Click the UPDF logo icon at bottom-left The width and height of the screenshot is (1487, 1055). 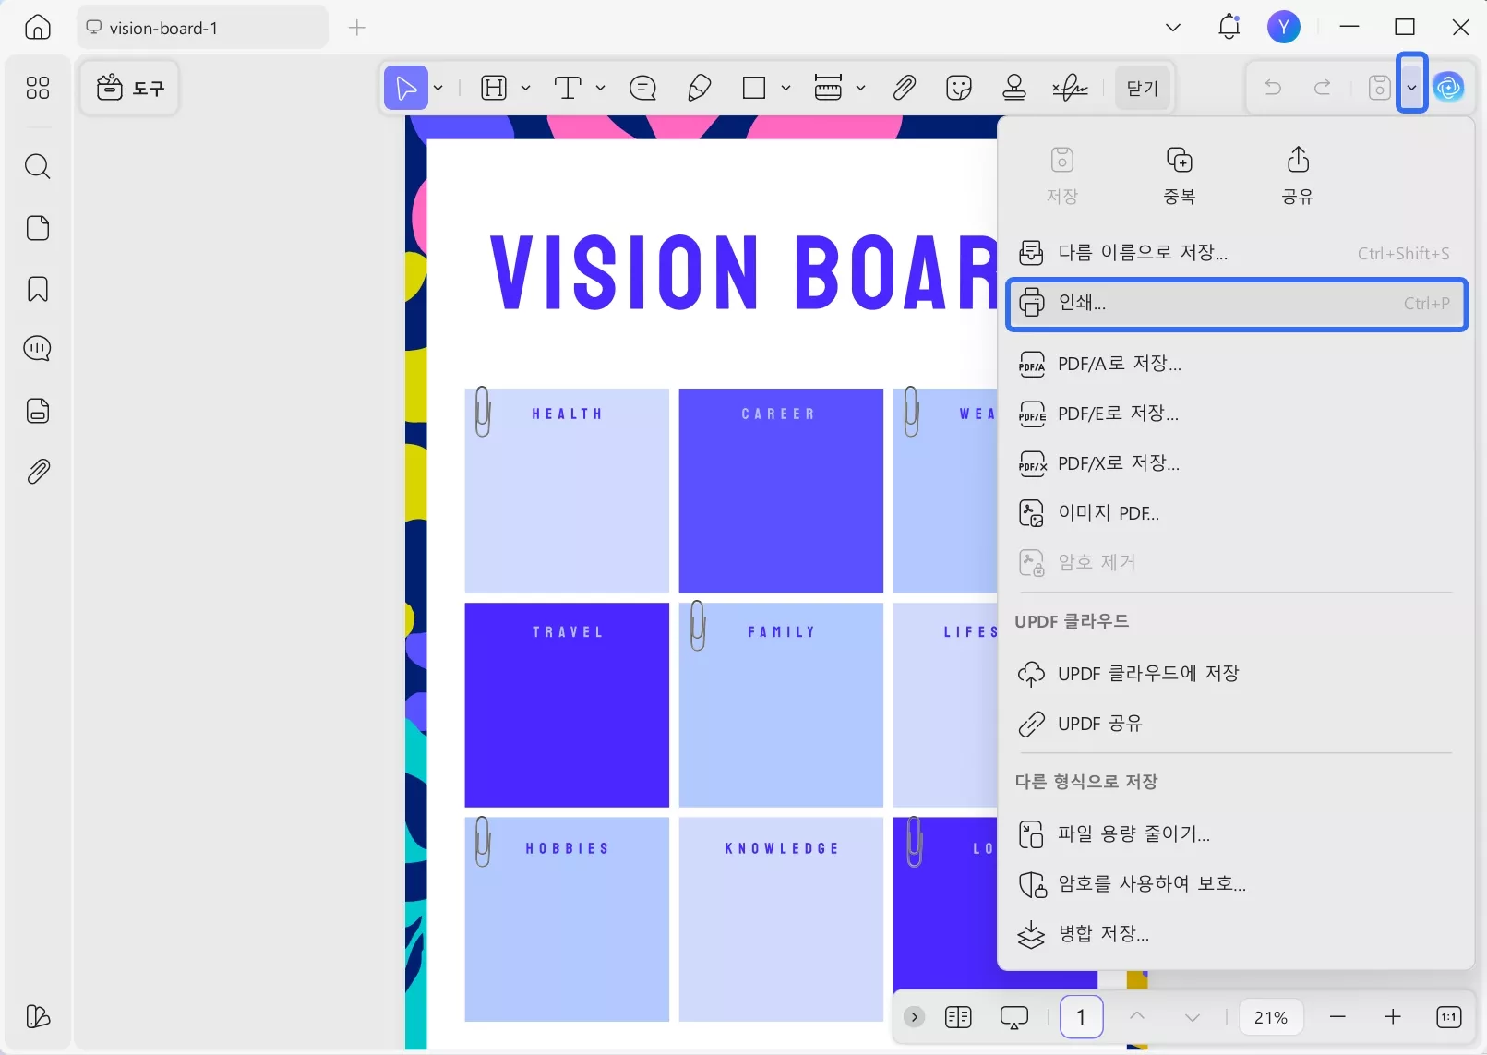coord(38,1016)
